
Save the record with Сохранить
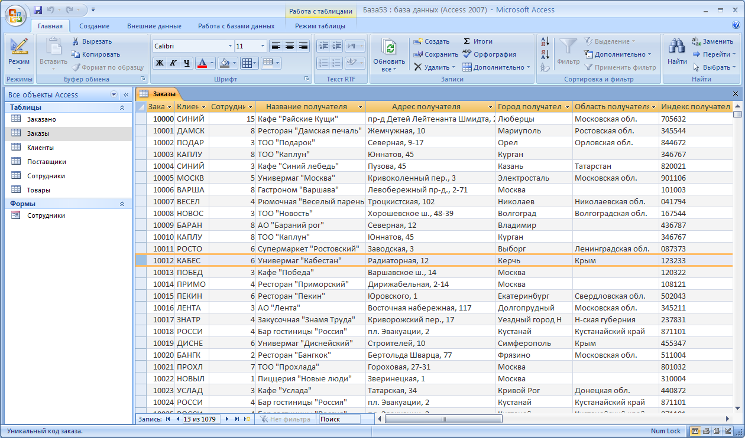click(436, 54)
